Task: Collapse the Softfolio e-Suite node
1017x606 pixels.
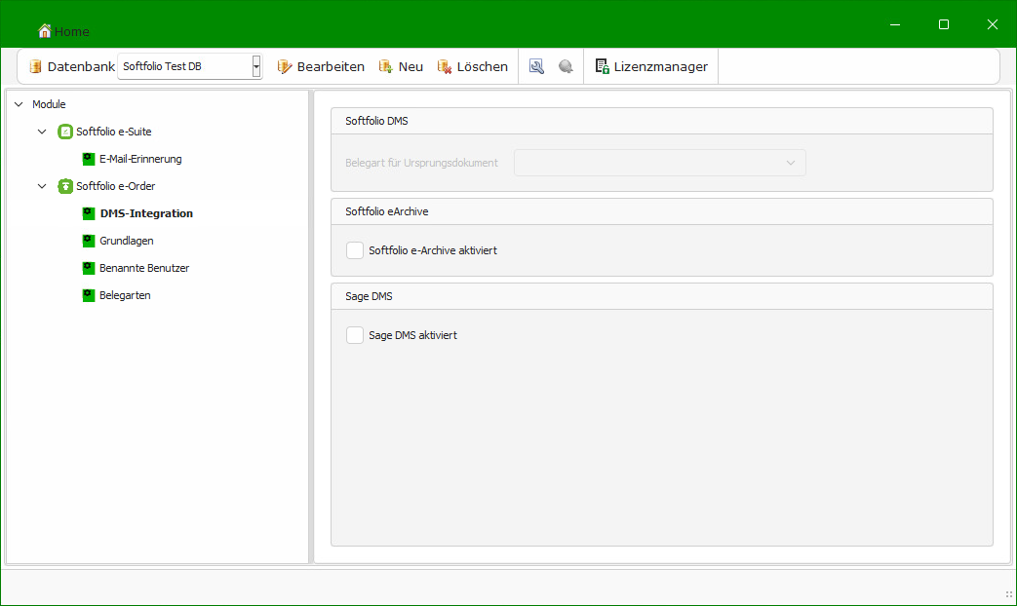Action: (42, 132)
